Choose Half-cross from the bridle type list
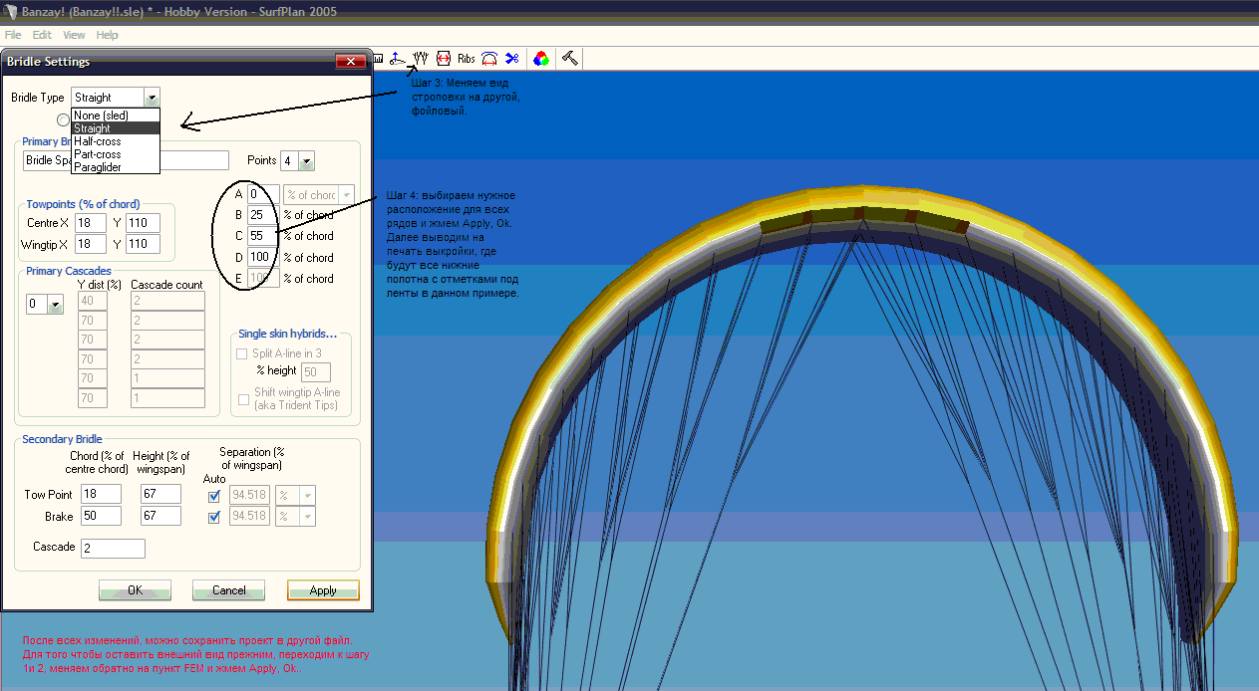The image size is (1259, 691). [x=98, y=141]
